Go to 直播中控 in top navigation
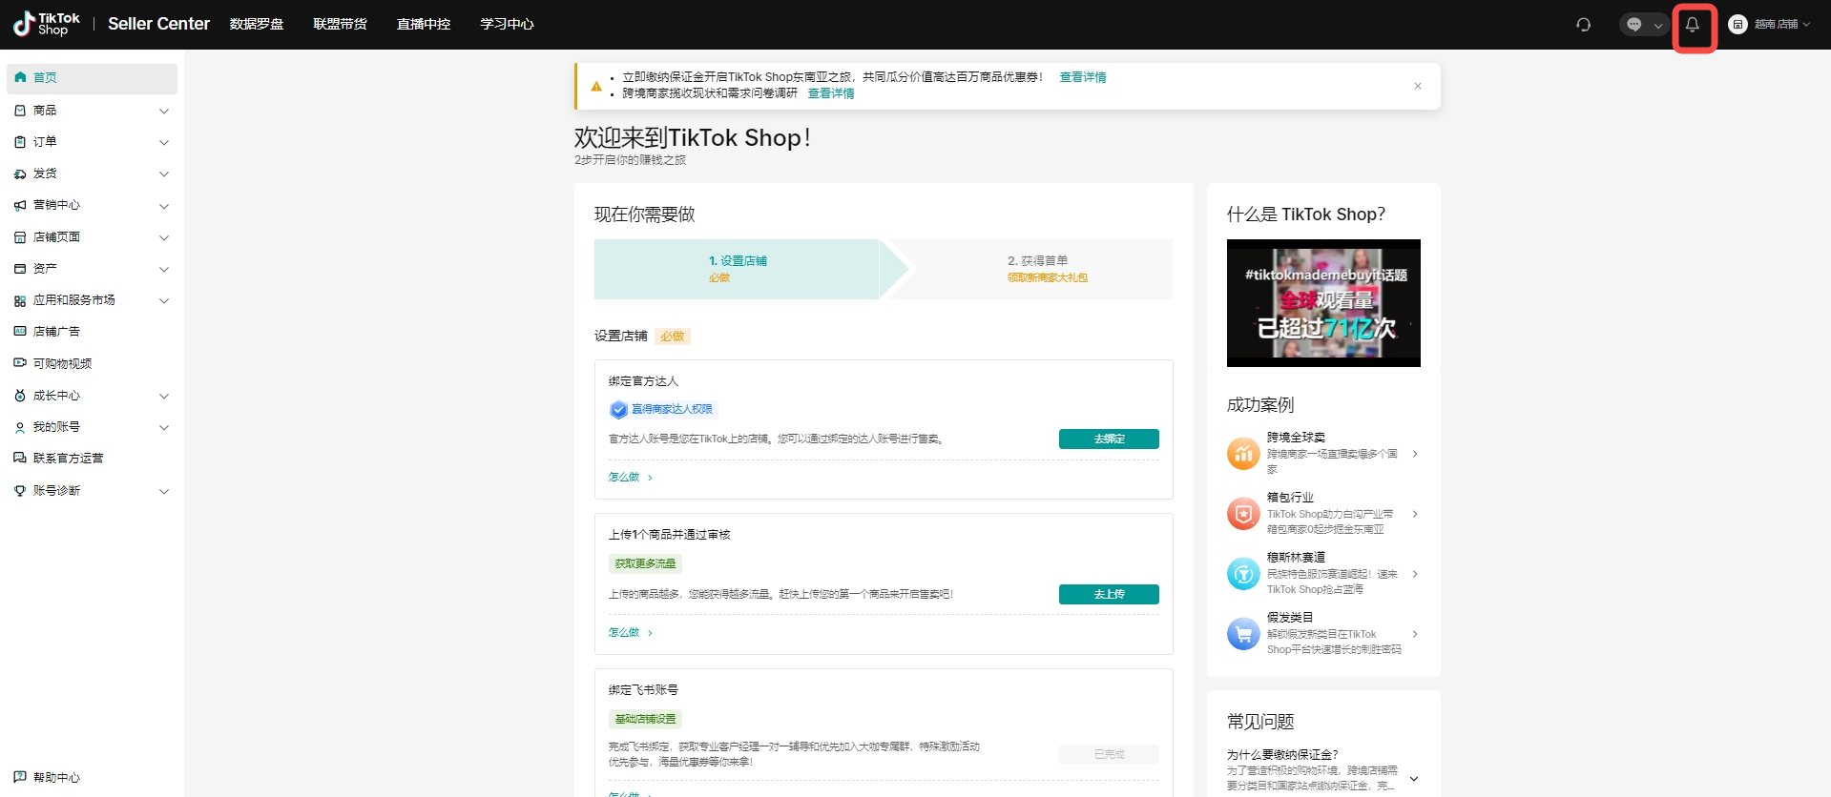This screenshot has width=1831, height=797. [423, 24]
